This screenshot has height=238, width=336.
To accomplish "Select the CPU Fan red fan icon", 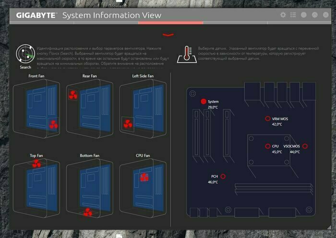I will point(144,177).
